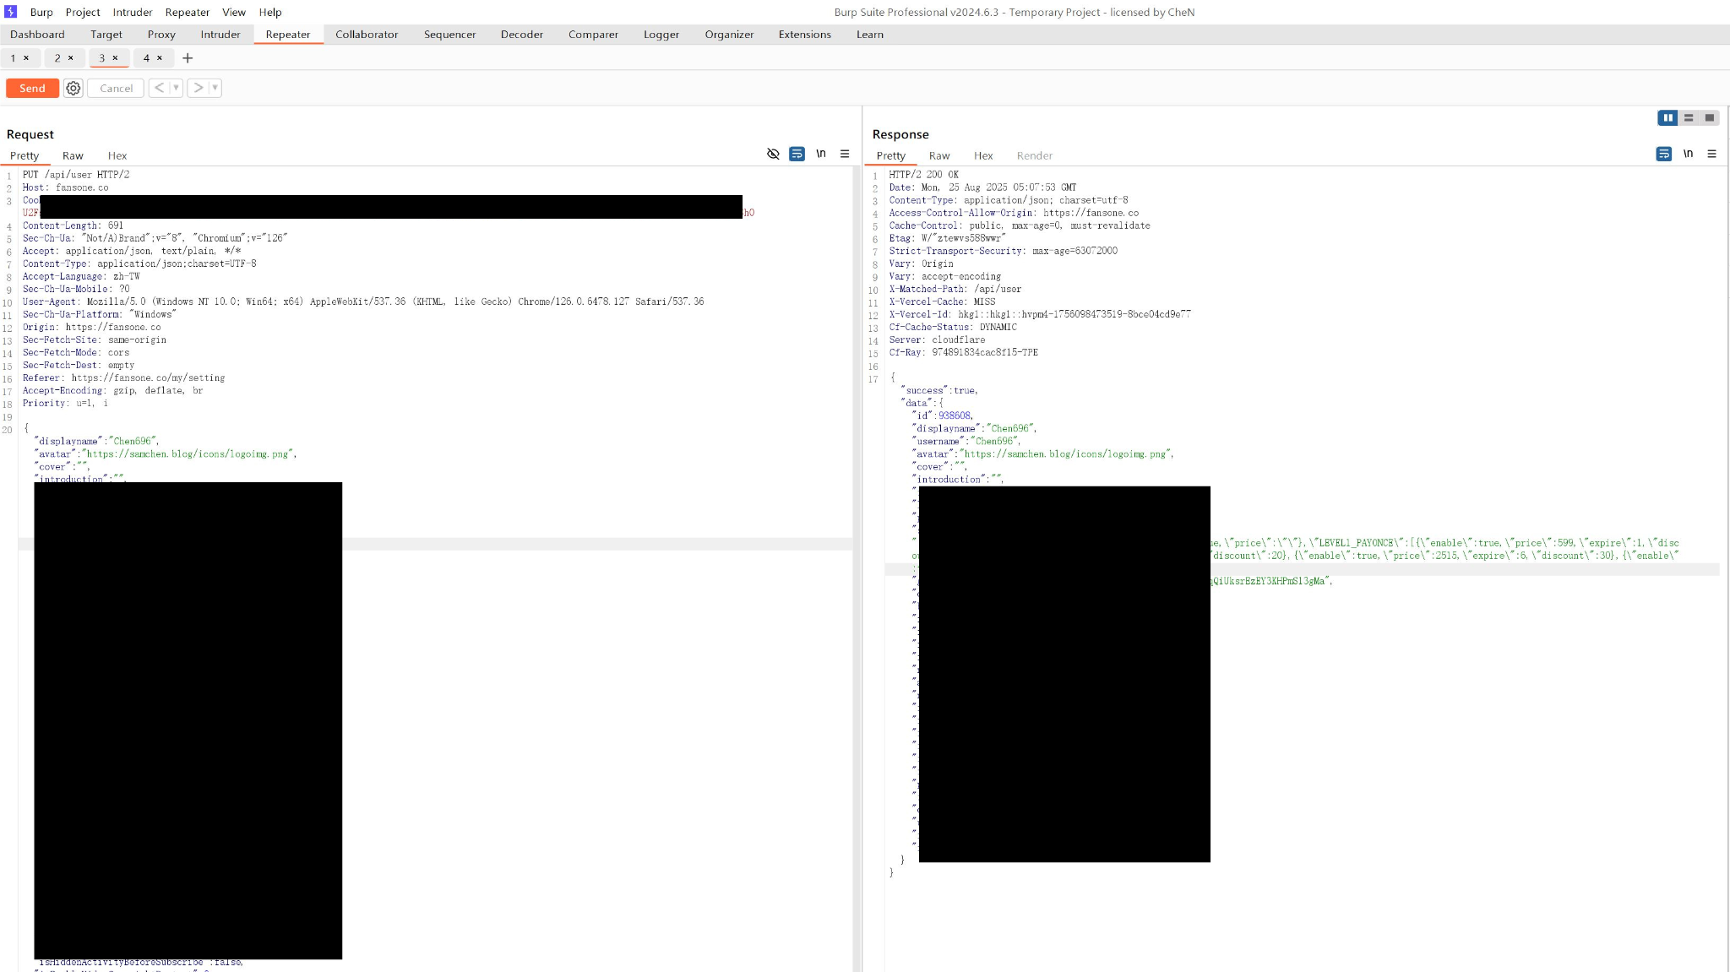This screenshot has width=1730, height=972.
Task: Click the Burp Suite lightning logo icon
Action: coord(11,12)
